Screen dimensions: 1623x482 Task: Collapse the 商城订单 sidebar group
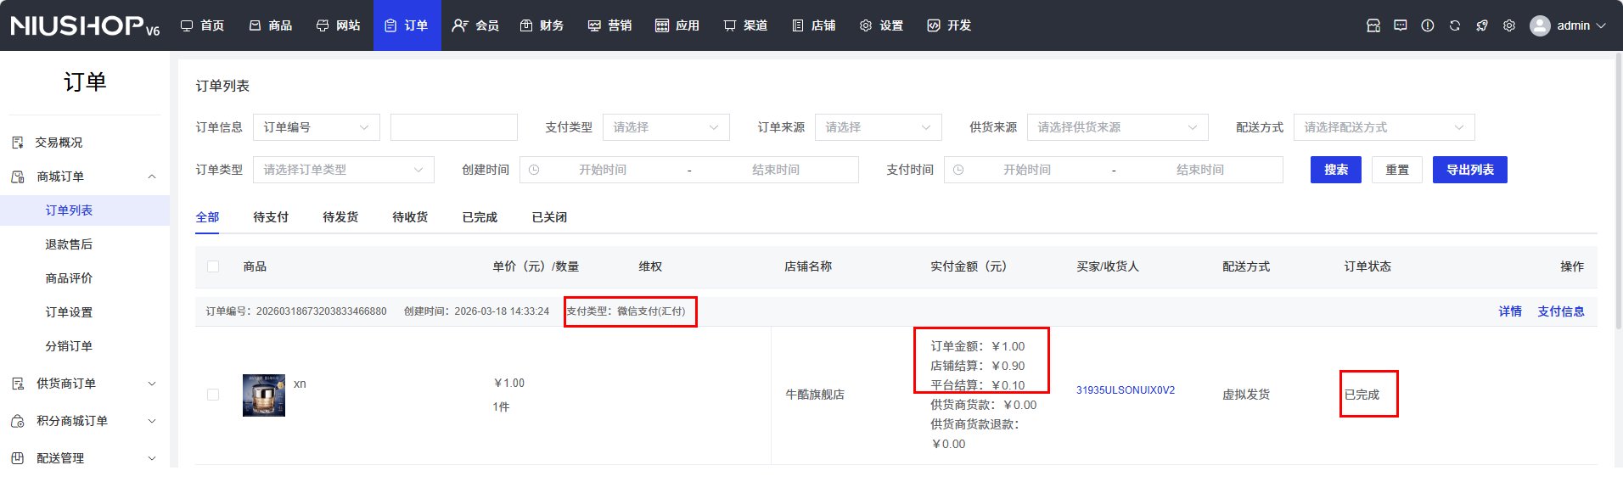tap(85, 177)
